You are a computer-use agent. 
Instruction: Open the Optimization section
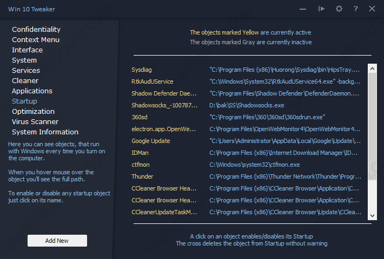point(34,111)
